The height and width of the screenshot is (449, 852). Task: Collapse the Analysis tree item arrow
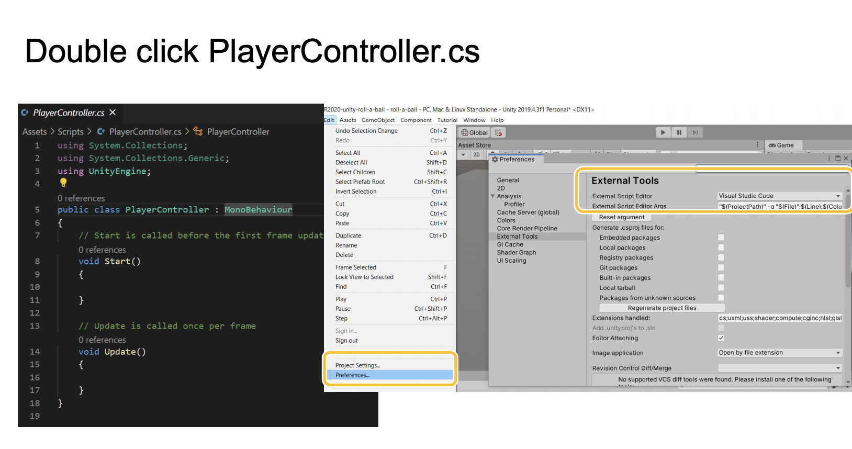492,196
